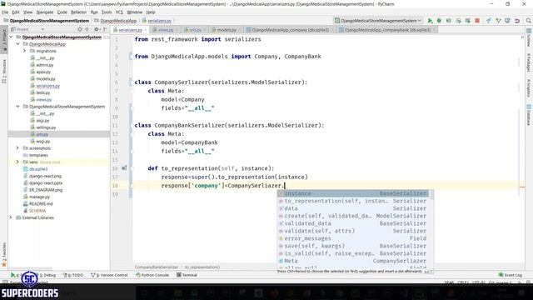The height and width of the screenshot is (300, 533).
Task: Collapse all icon in Project panel header
Action: click(x=87, y=30)
